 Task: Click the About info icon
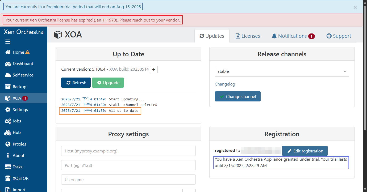point(8,156)
